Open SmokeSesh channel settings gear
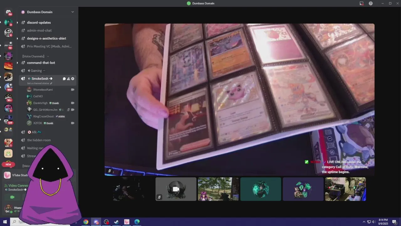401x226 pixels. pos(73,79)
